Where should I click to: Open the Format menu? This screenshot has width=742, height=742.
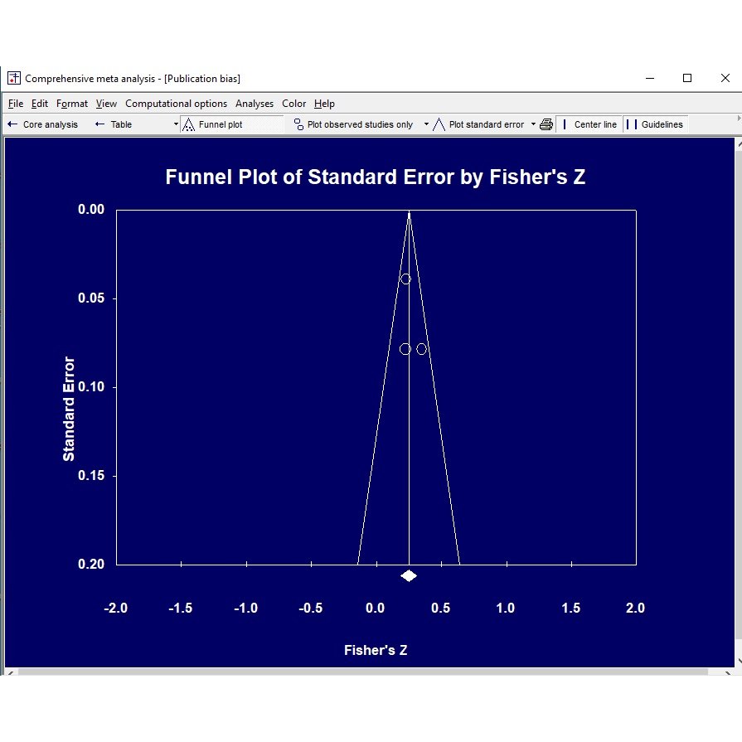(x=72, y=104)
